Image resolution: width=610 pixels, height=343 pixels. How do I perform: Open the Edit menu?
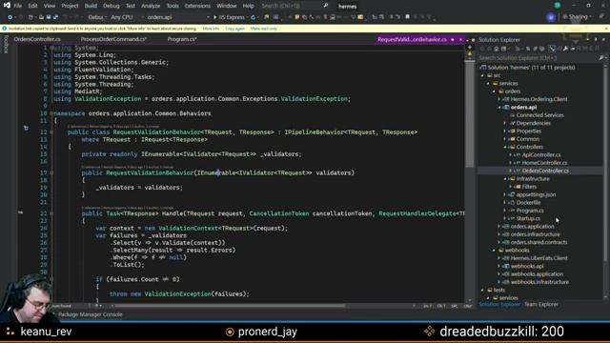(x=32, y=6)
